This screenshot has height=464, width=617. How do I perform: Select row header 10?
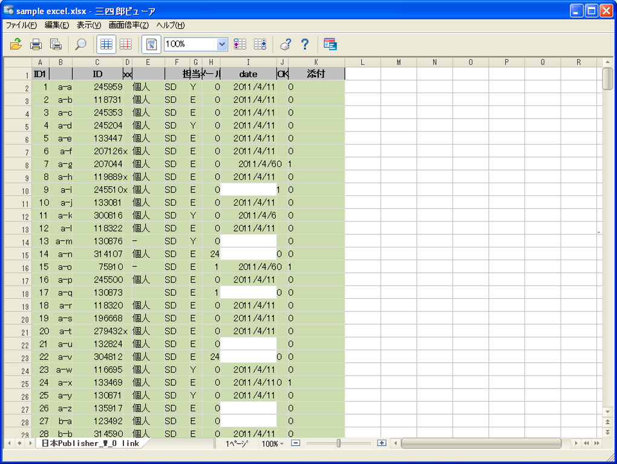pos(18,191)
